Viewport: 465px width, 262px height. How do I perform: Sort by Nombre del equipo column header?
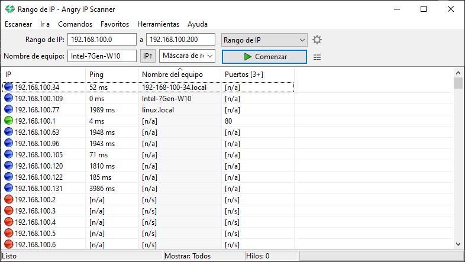tap(180, 75)
